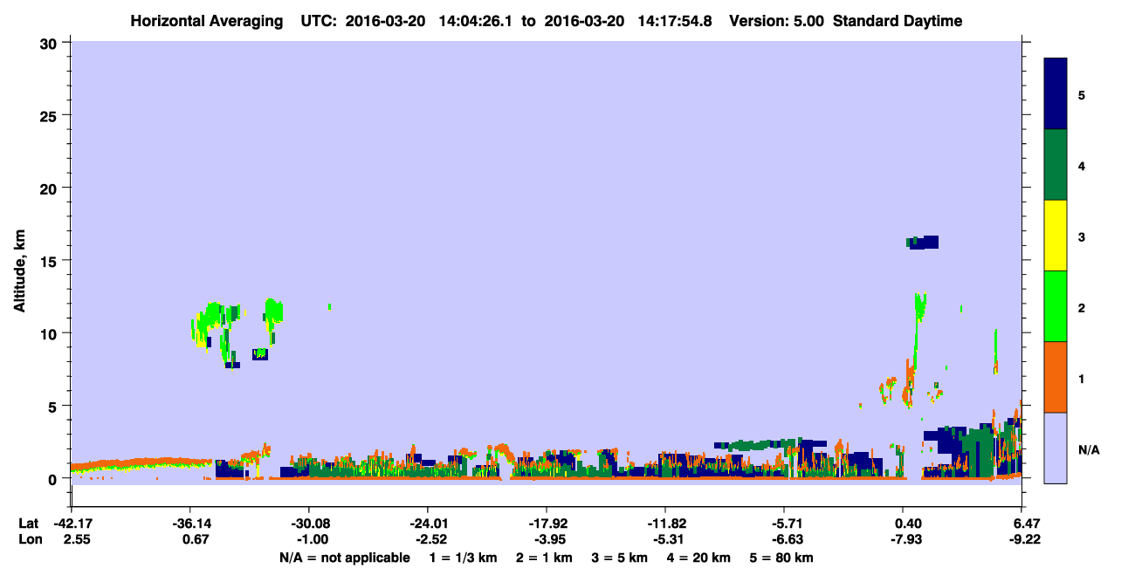
Task: Click the latitude value -36.14
Action: pos(189,524)
